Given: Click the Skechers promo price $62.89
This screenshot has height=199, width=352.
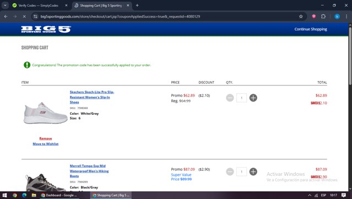Looking at the screenshot, I should tap(189, 95).
